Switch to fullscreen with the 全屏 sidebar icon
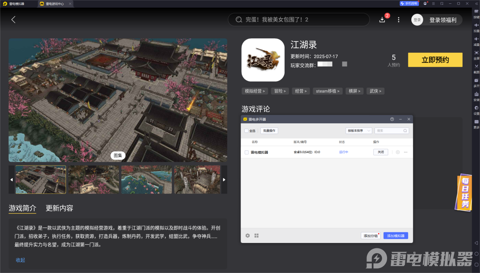480x273 pixels. (477, 54)
